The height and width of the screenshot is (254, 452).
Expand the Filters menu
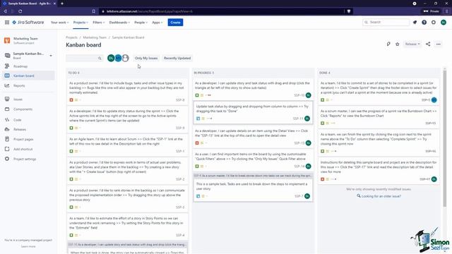click(x=99, y=23)
